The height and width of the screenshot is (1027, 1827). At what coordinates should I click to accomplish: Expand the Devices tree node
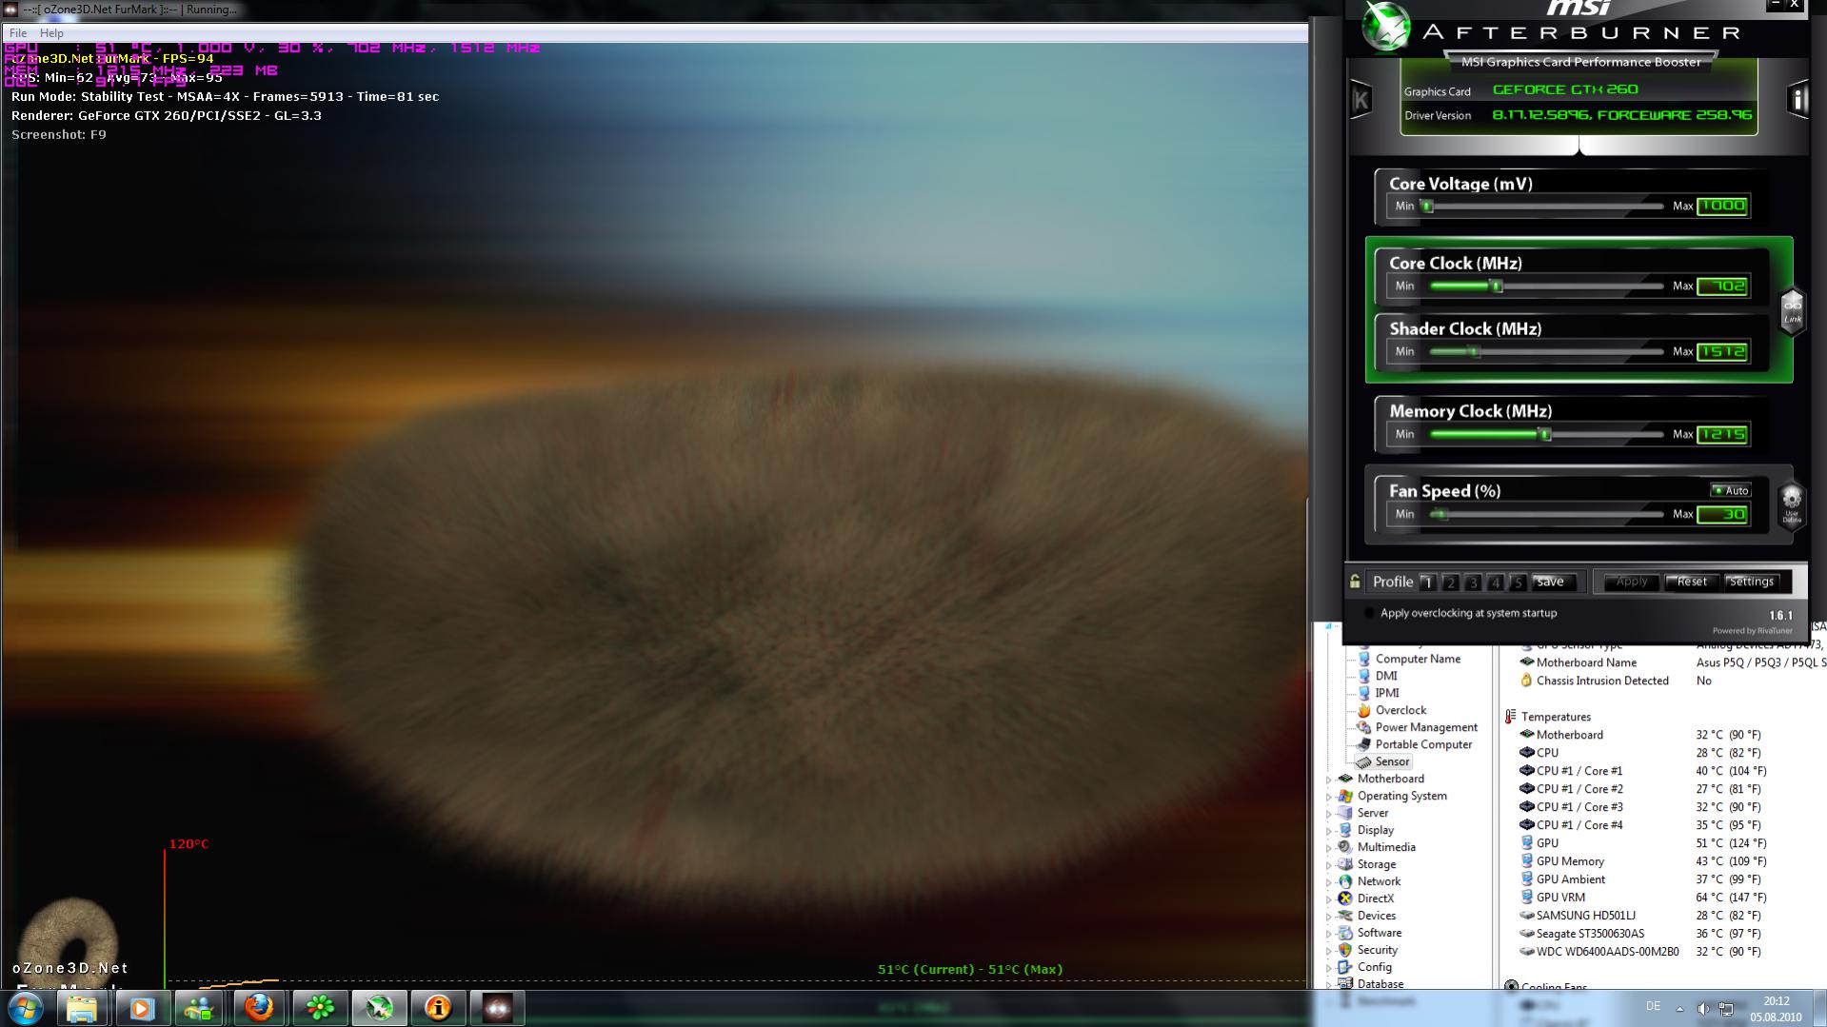pos(1329,917)
